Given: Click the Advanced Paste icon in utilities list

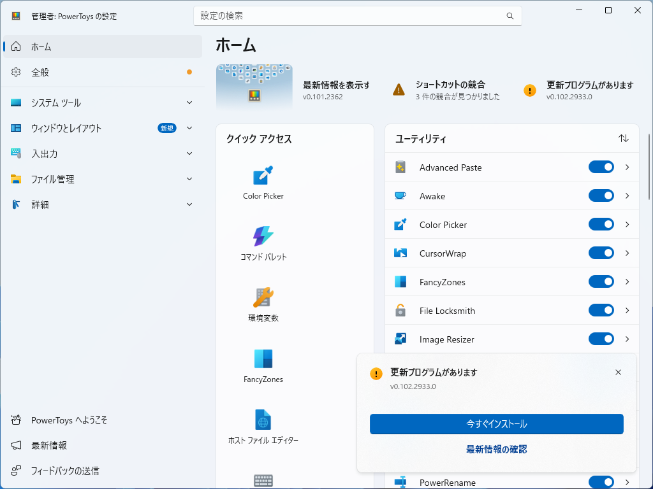Looking at the screenshot, I should tap(400, 167).
